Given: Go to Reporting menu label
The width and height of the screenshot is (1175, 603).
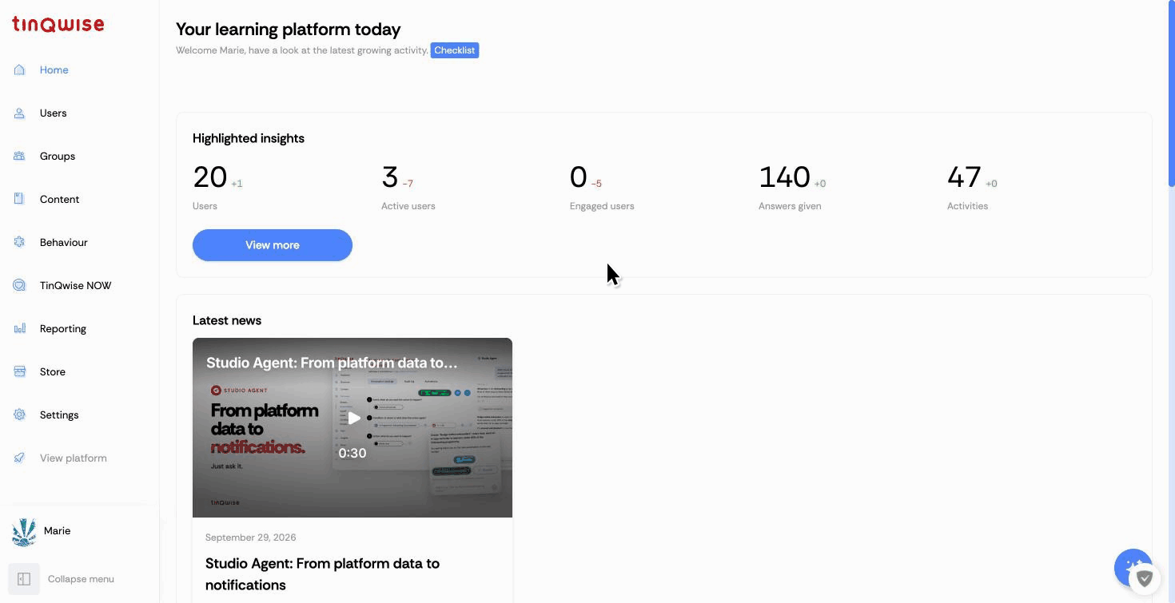Looking at the screenshot, I should [x=63, y=329].
